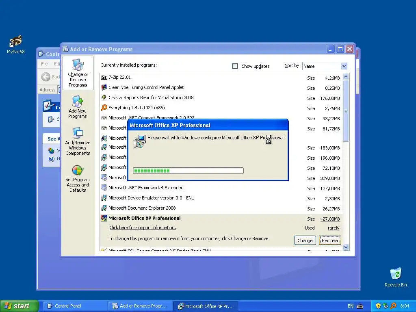Click the 8:04 system clock
416x312 pixels.
click(x=405, y=306)
